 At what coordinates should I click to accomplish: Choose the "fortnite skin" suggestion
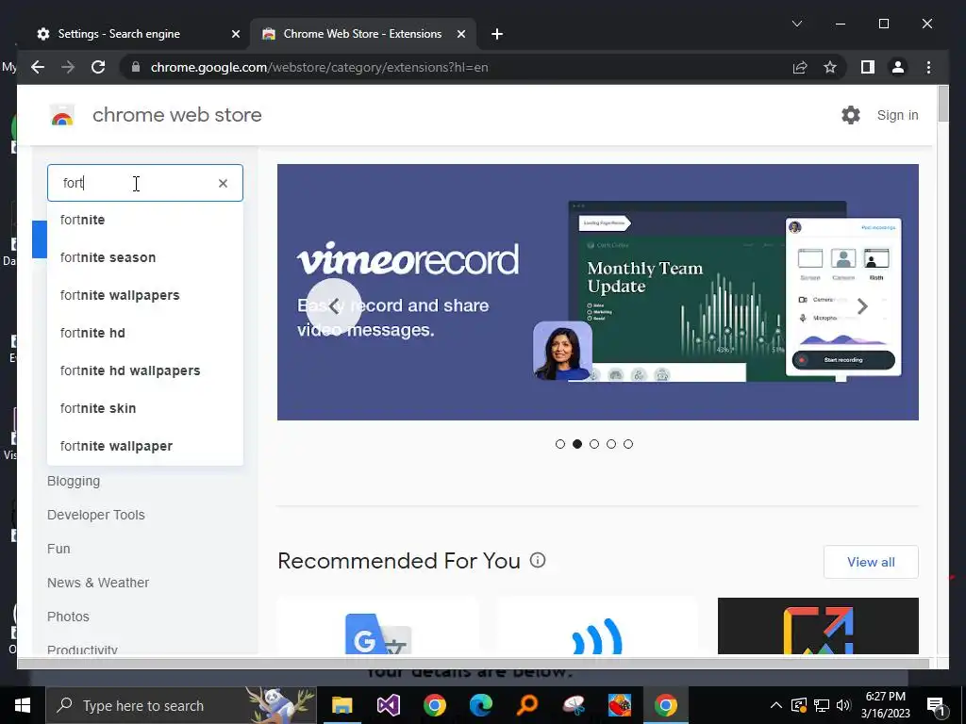(145, 408)
